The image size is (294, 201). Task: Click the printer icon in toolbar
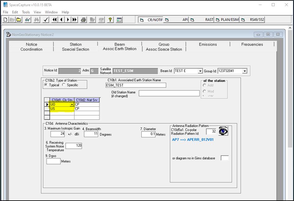(x=83, y=20)
